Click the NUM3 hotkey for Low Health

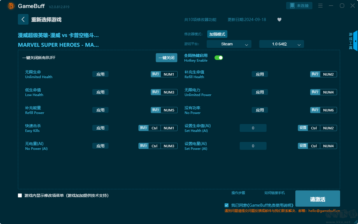(x=169, y=92)
